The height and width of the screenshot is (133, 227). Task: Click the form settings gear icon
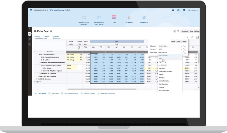click(x=192, y=37)
